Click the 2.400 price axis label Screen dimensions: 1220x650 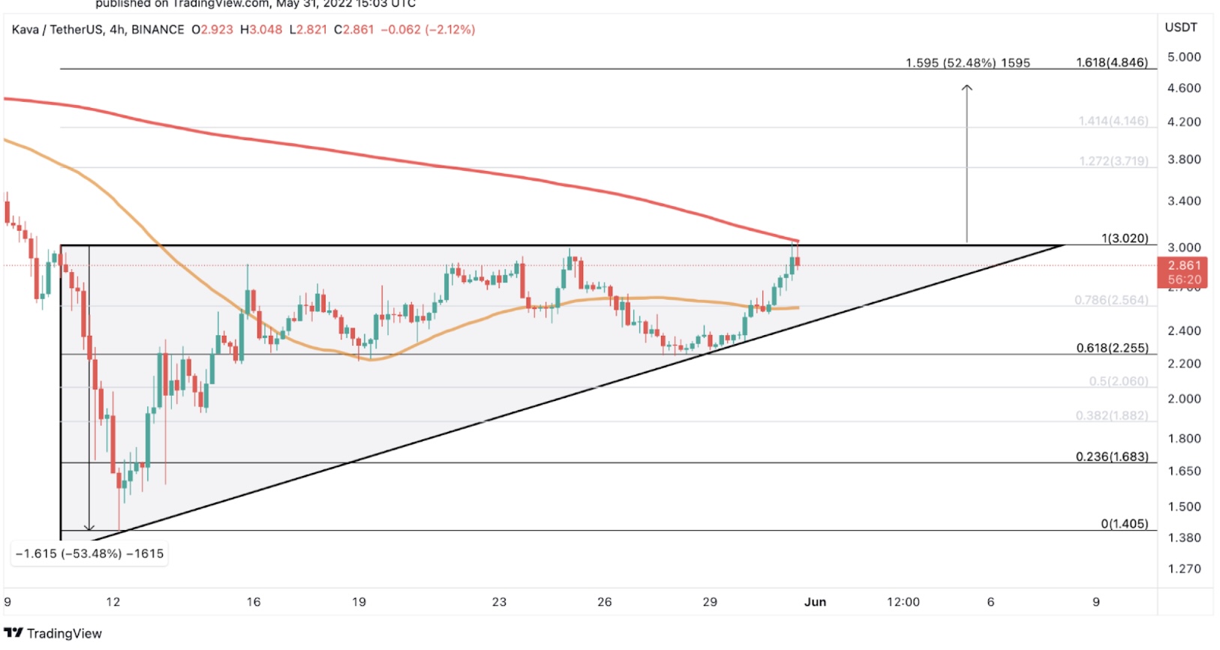[1185, 331]
